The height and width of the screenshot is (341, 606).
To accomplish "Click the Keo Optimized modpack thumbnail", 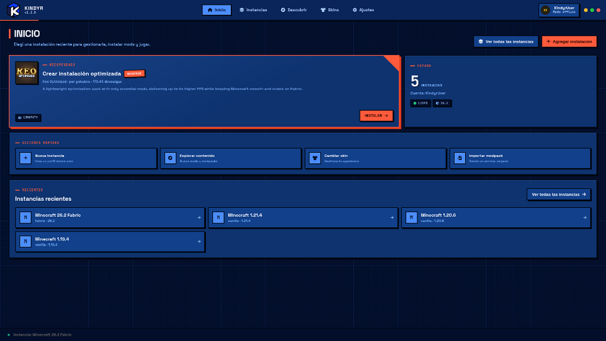I will pyautogui.click(x=27, y=73).
